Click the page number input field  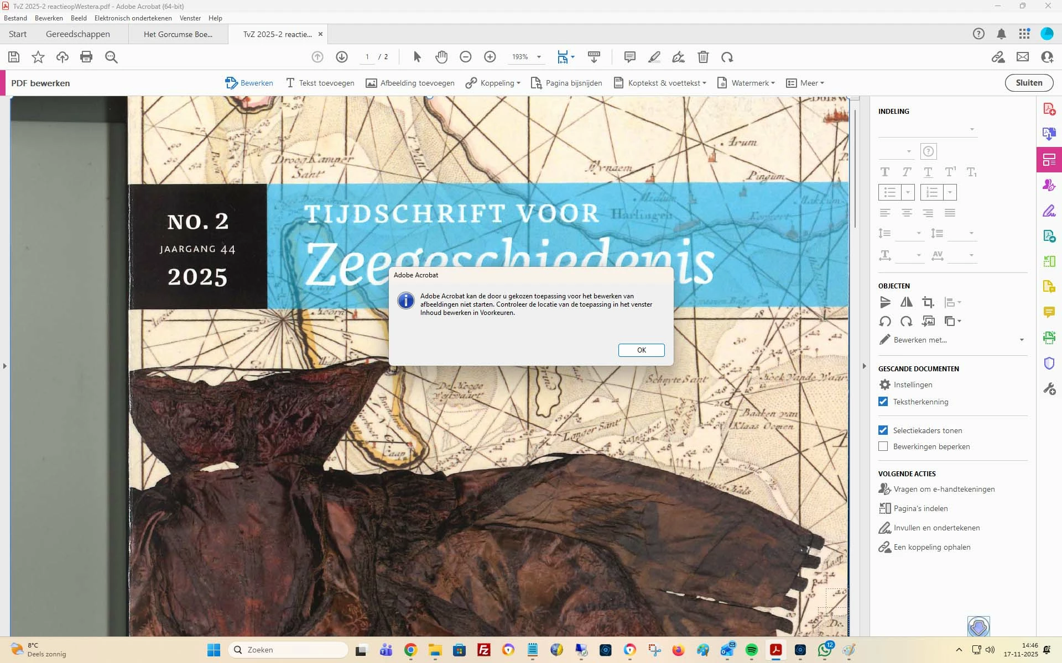pos(367,57)
